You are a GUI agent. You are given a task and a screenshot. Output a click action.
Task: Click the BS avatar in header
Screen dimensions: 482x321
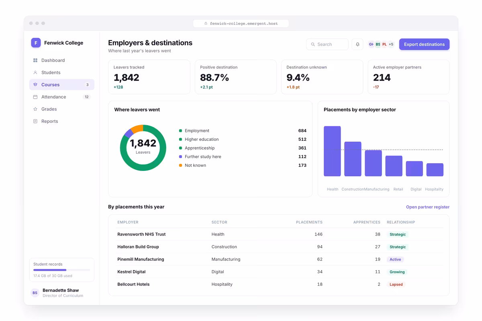pos(378,45)
